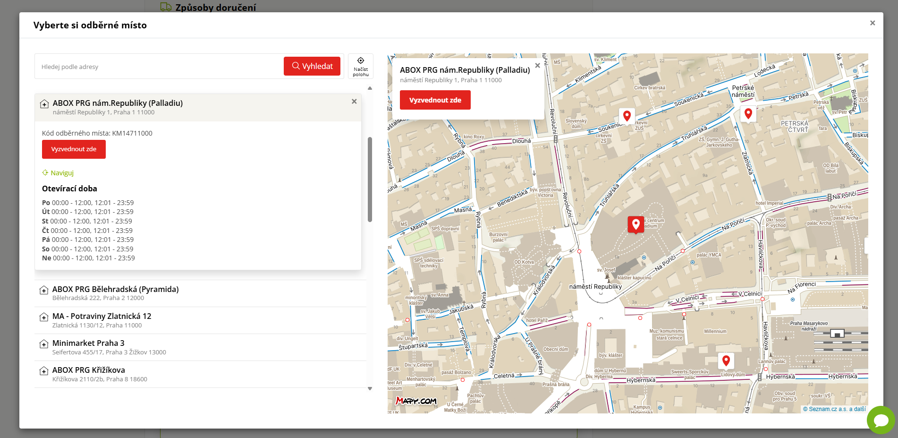
Task: Select Minimarket Praha 3 pickup point
Action: (200, 347)
